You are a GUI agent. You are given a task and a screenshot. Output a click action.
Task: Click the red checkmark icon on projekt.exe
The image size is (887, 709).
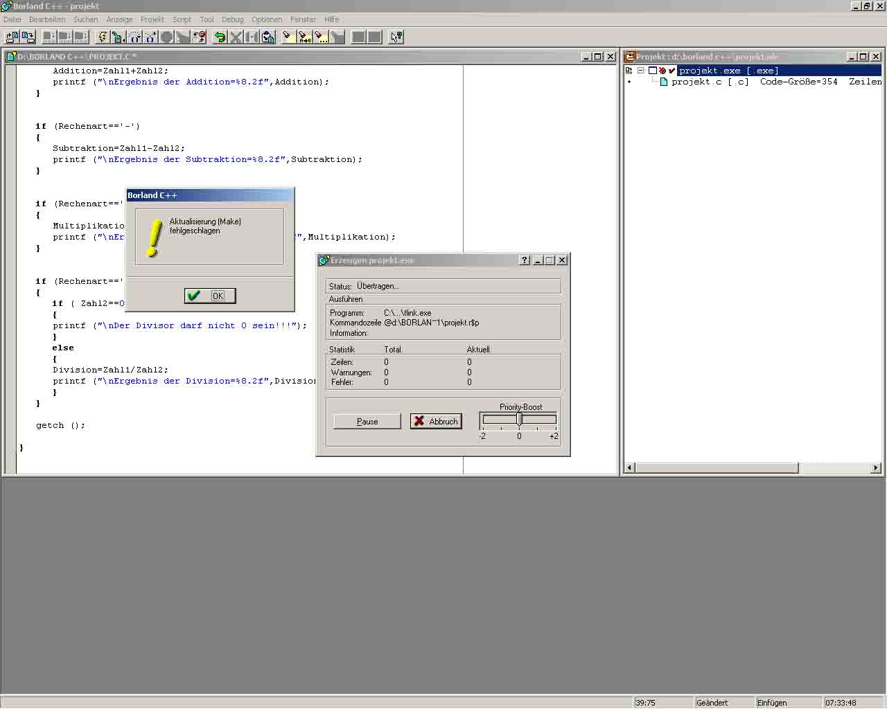[671, 71]
